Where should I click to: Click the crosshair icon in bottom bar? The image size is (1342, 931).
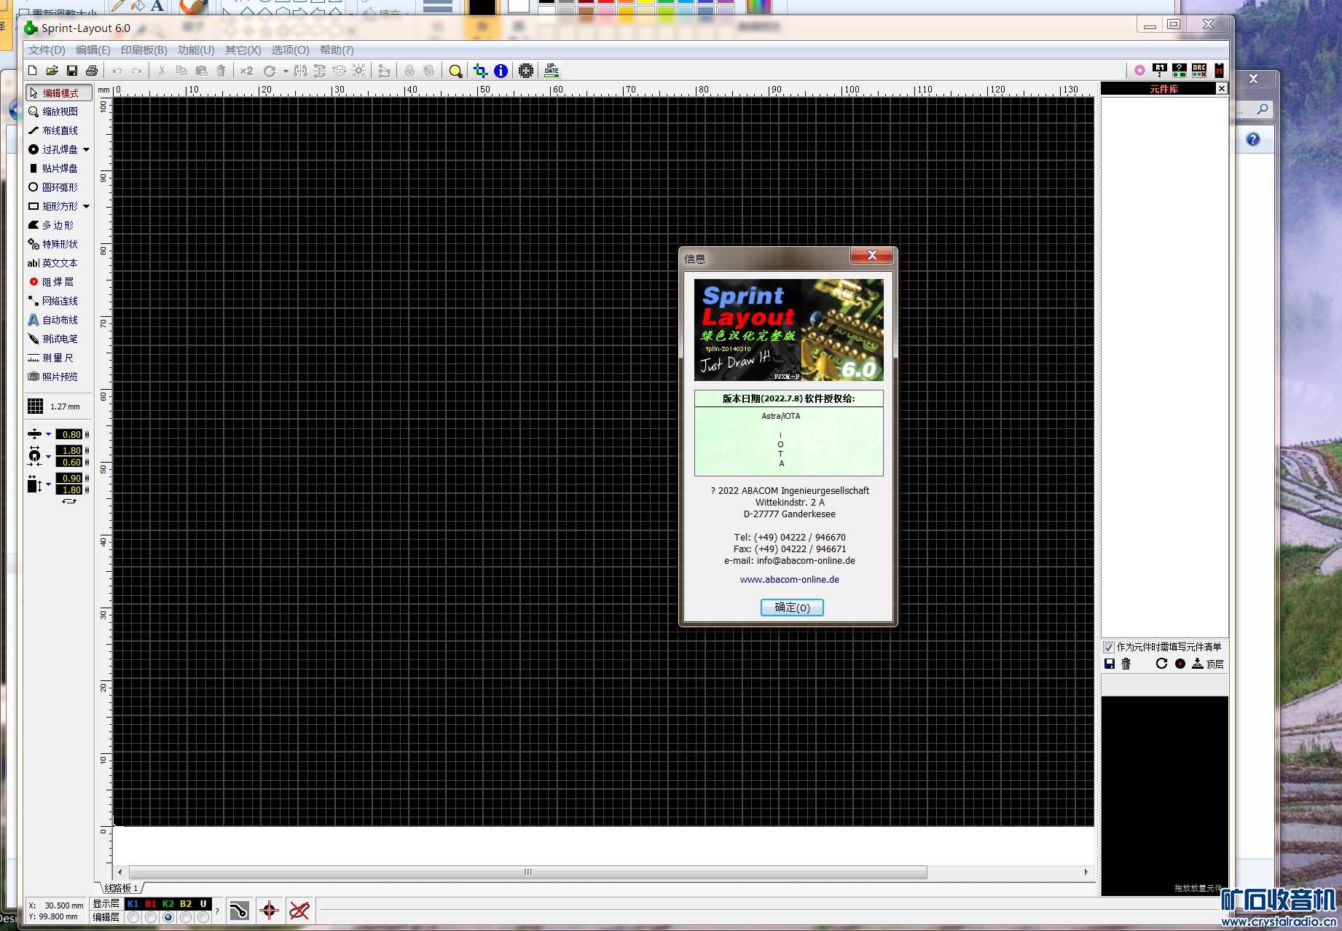pyautogui.click(x=269, y=910)
